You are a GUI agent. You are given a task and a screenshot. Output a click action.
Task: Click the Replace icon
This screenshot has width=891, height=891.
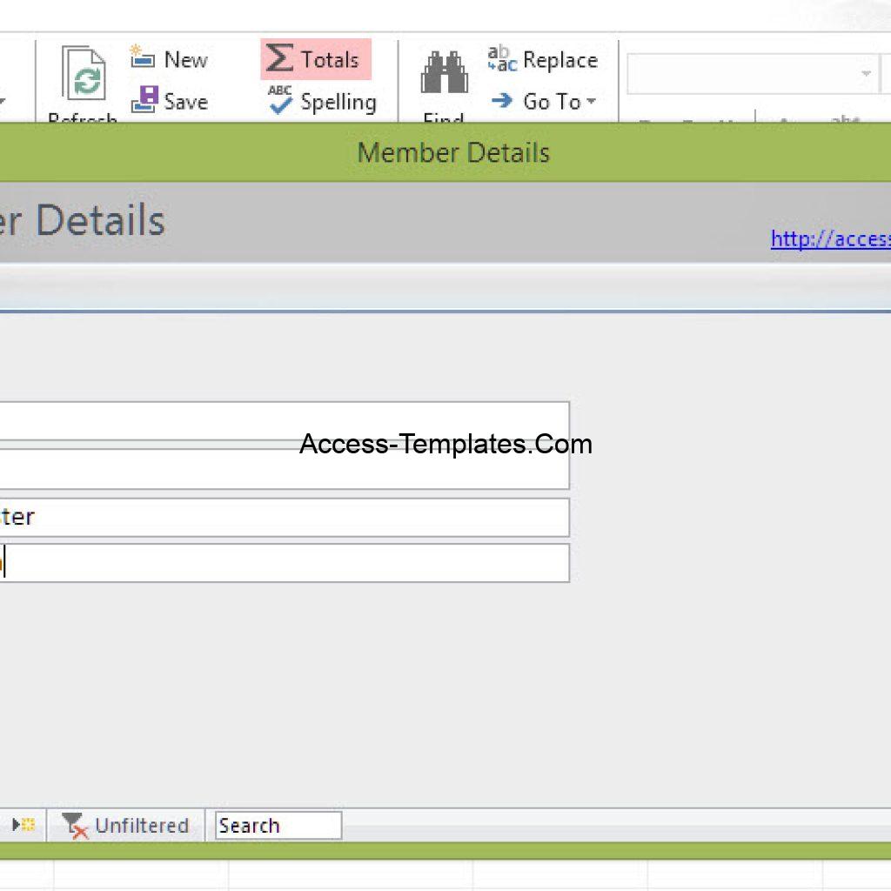click(x=542, y=58)
